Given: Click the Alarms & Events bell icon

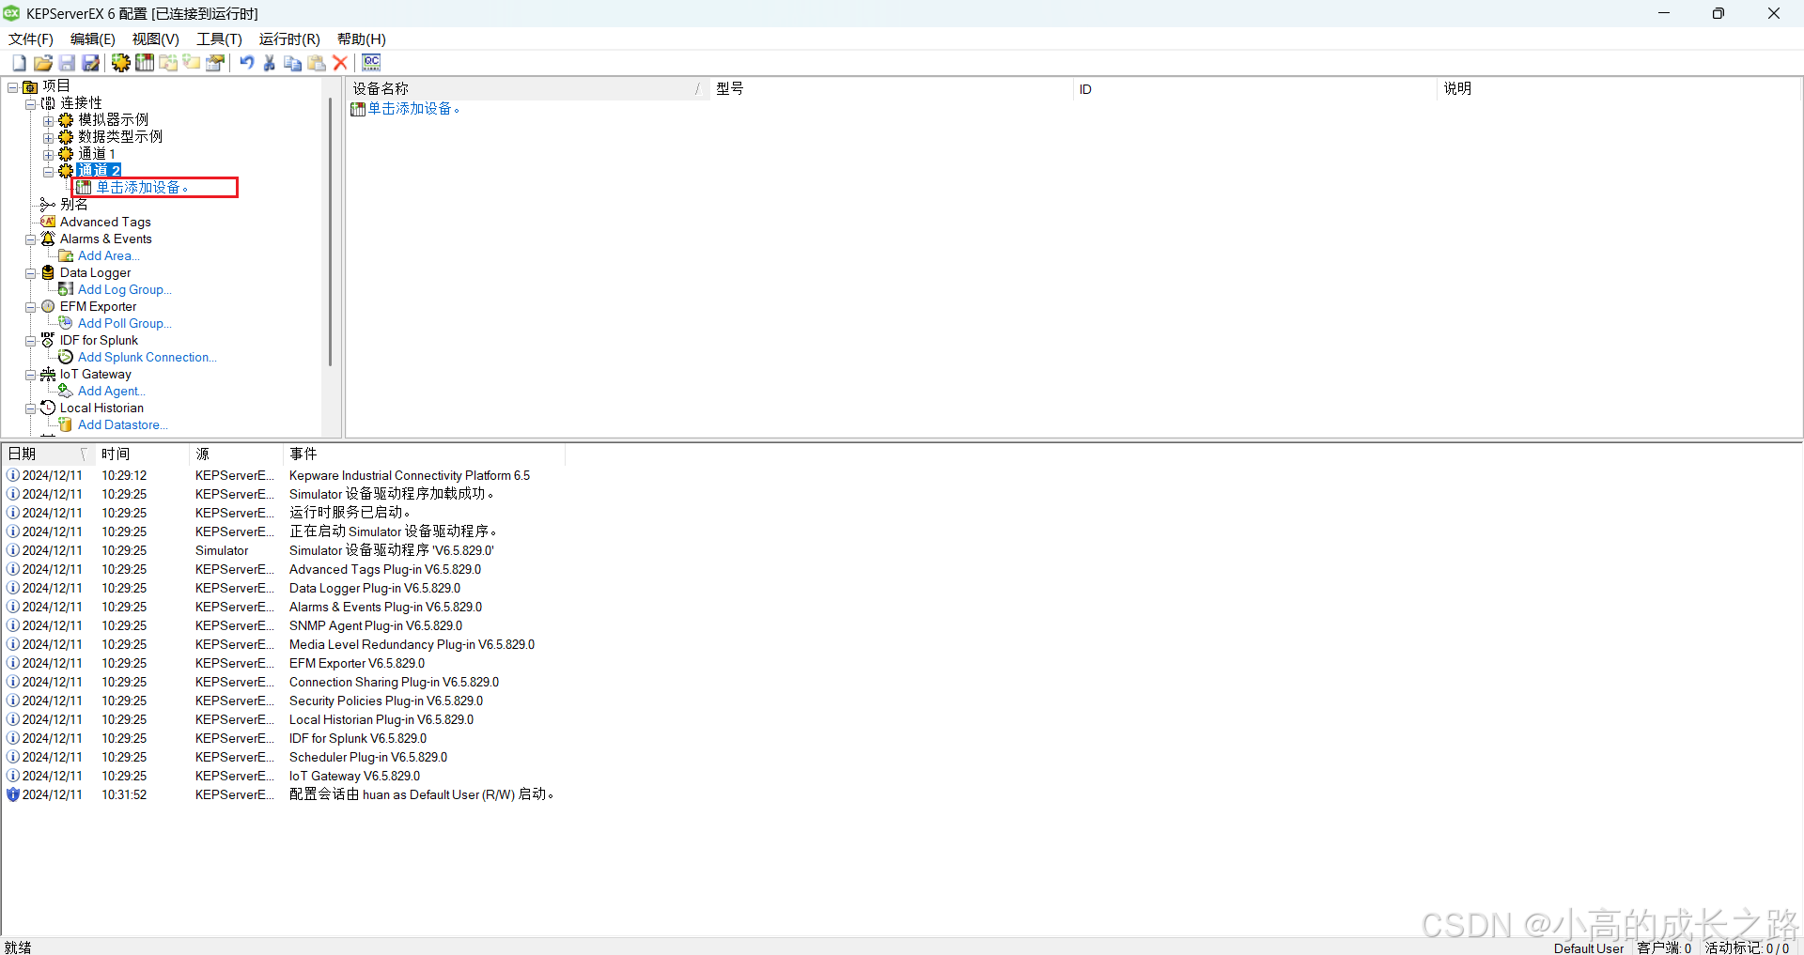Looking at the screenshot, I should click(x=48, y=239).
